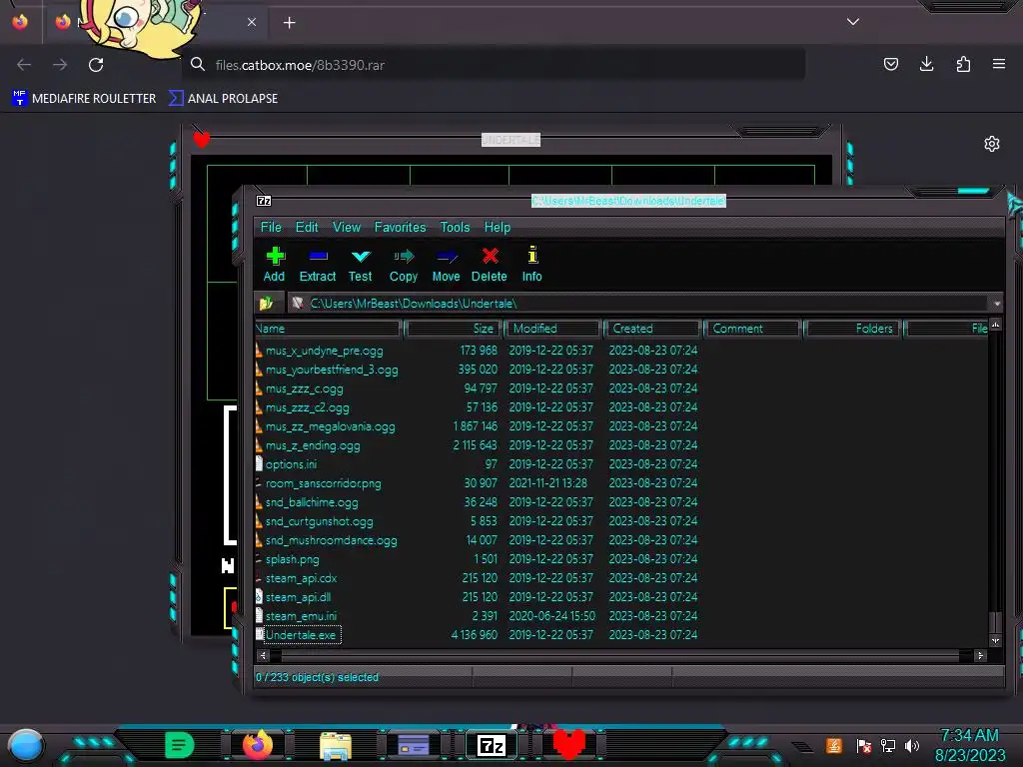Open a new Firefox tab

coord(289,23)
